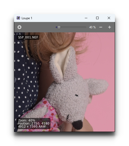Click the Position: 2750, 4180 text
The height and width of the screenshot is (146, 129).
pos(33,123)
